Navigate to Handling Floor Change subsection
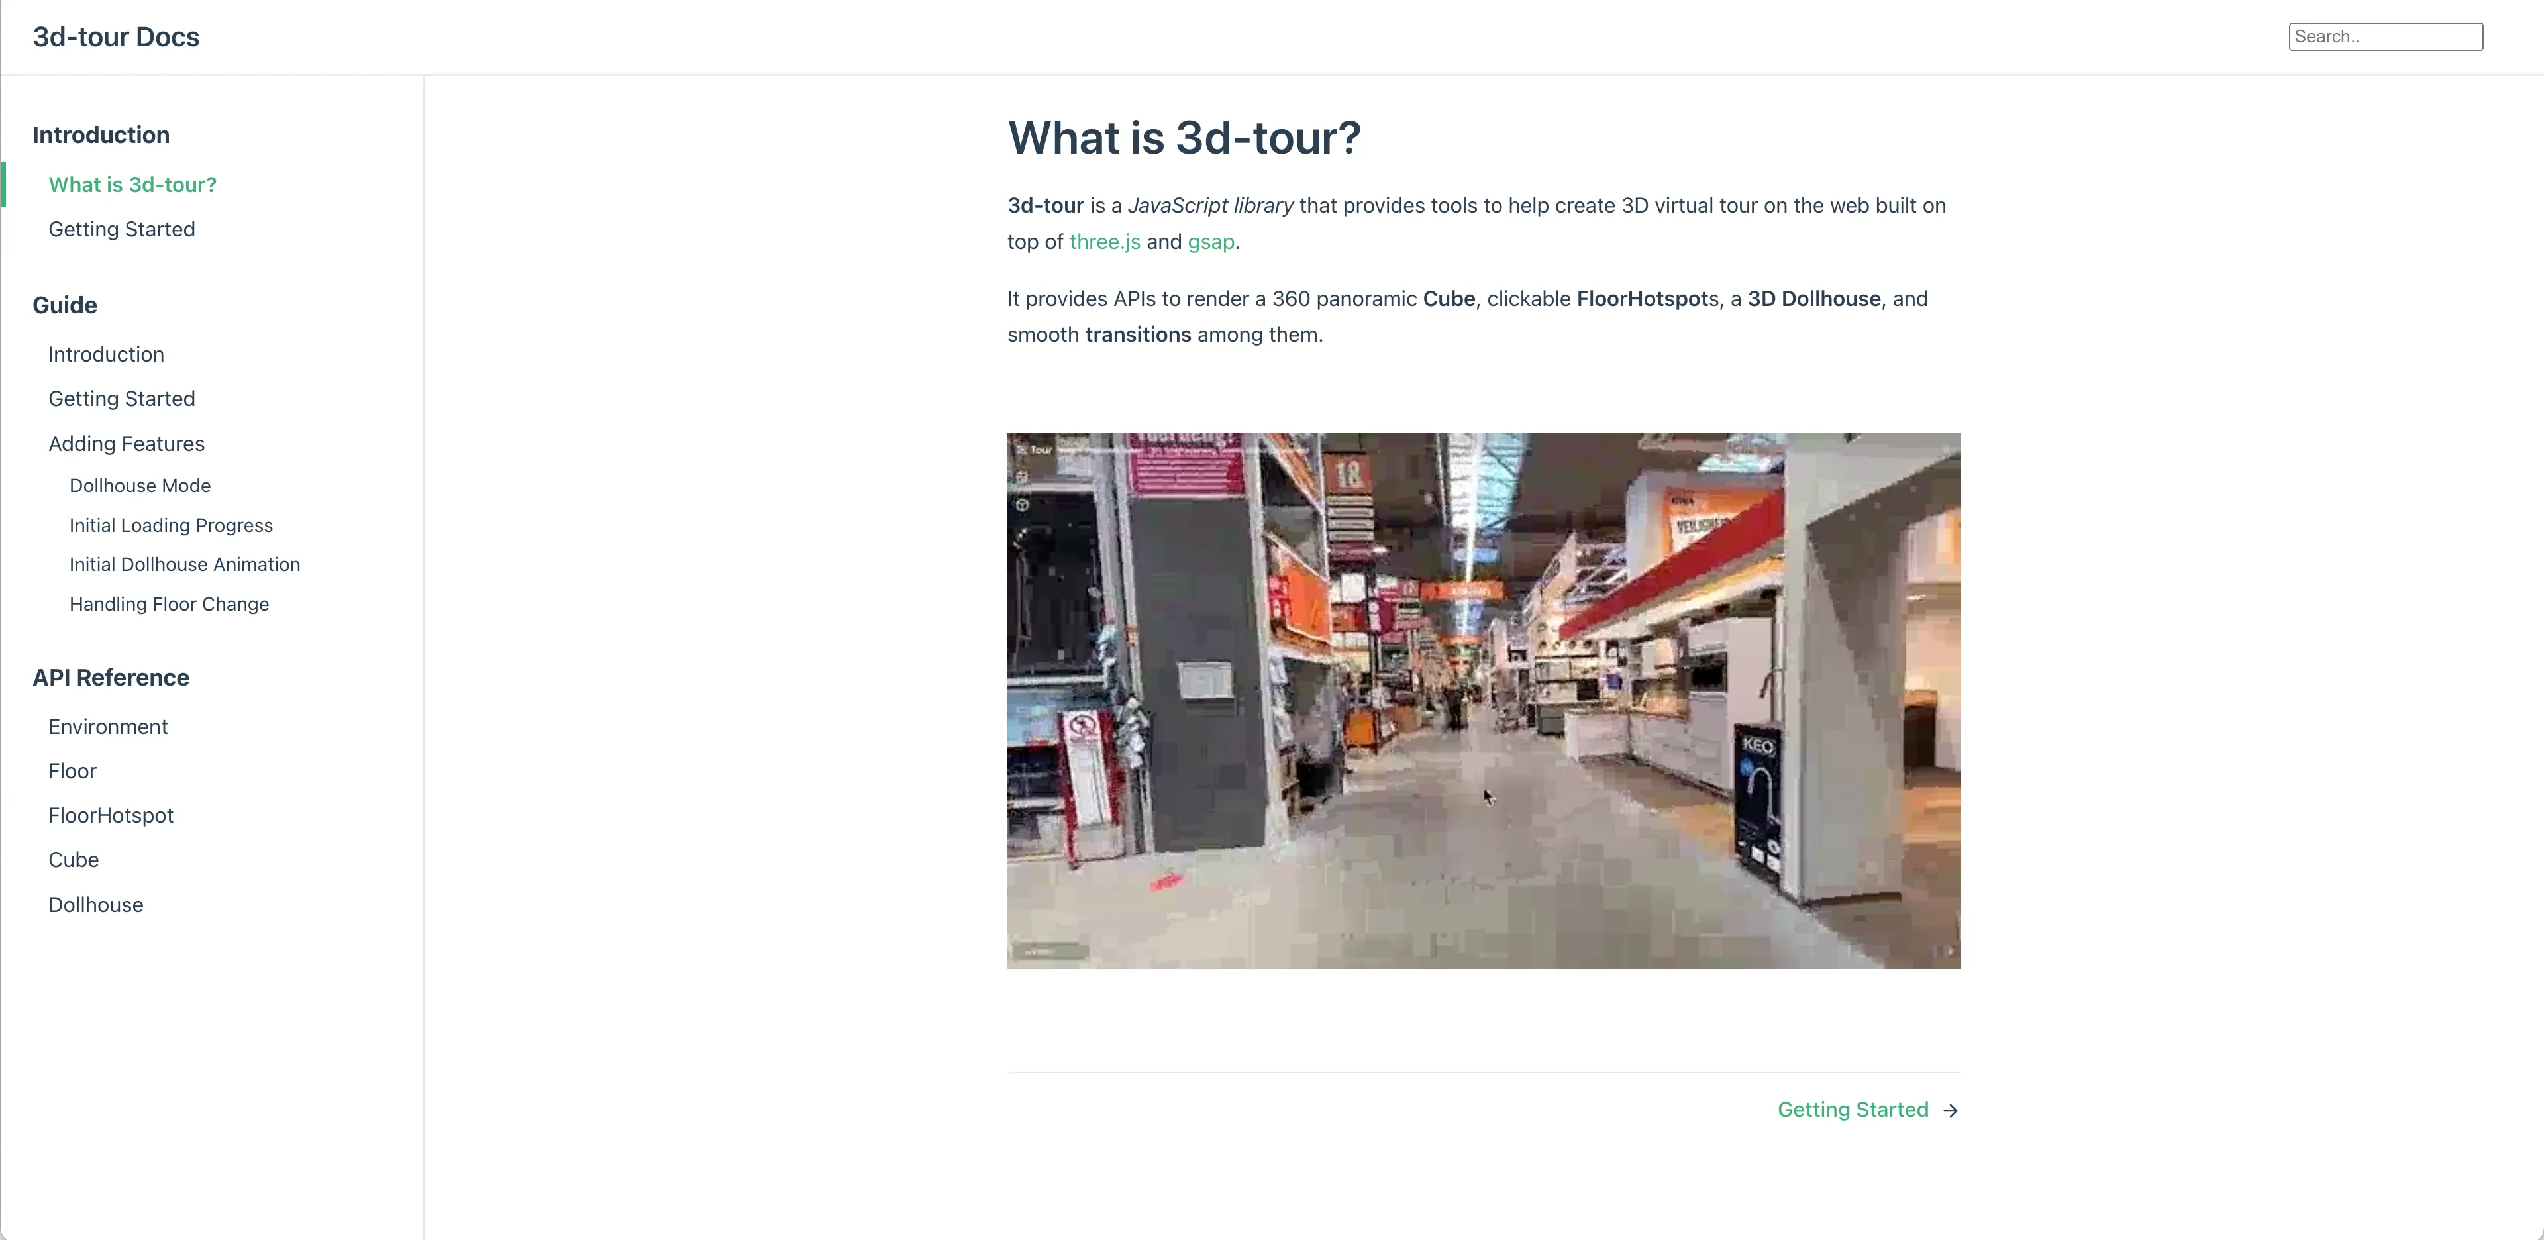This screenshot has height=1240, width=2544. pyautogui.click(x=169, y=603)
